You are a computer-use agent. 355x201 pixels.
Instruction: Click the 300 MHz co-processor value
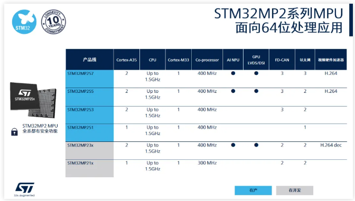(x=207, y=163)
